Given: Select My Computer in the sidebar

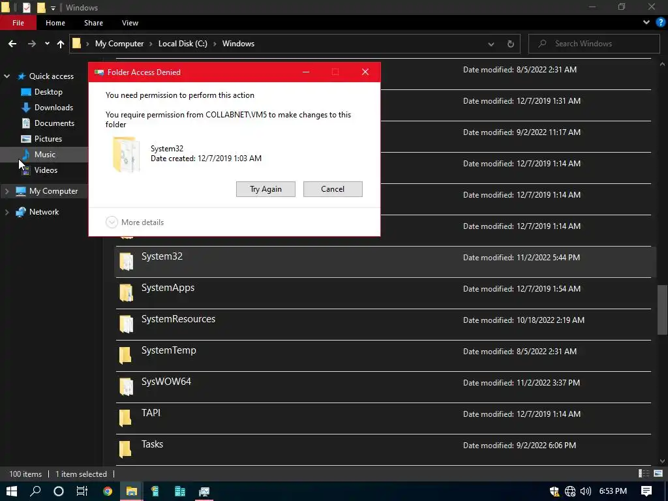Looking at the screenshot, I should [53, 191].
